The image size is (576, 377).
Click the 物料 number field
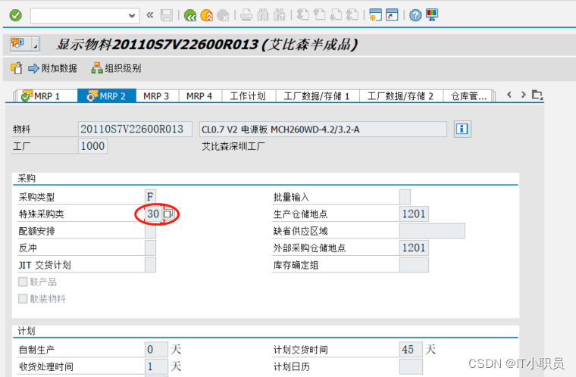pyautogui.click(x=135, y=129)
